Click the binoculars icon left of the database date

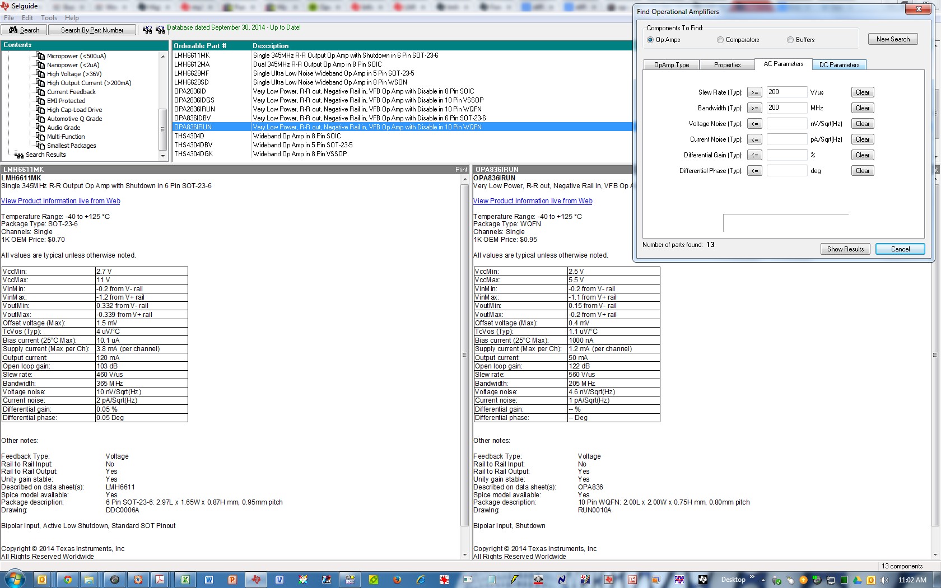click(x=160, y=30)
